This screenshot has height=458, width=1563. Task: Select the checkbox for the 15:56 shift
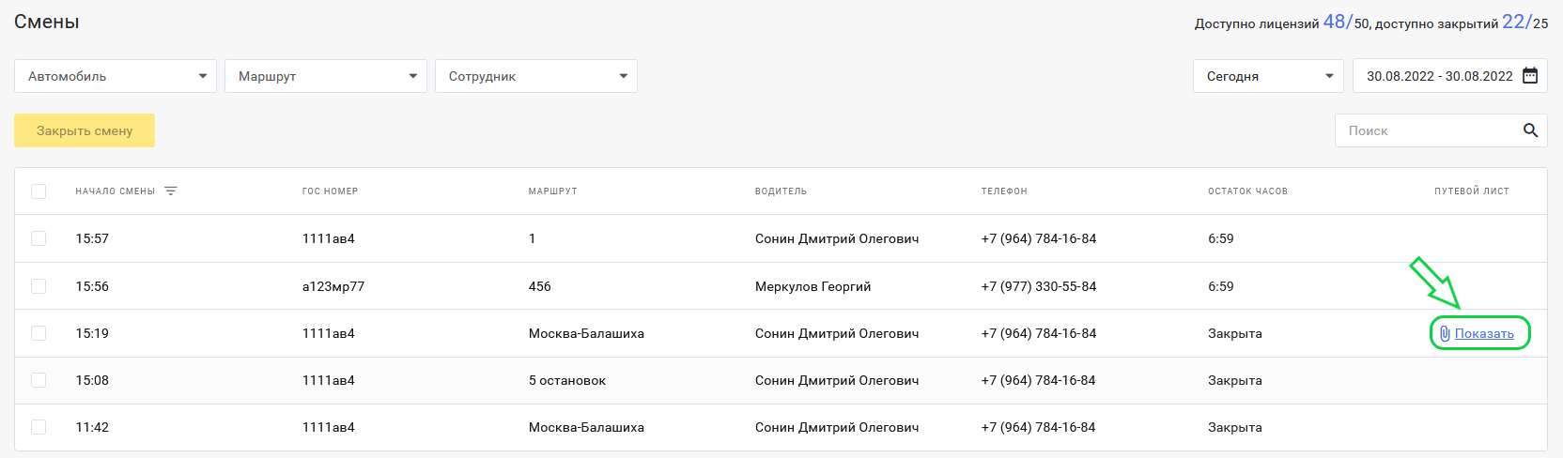click(39, 286)
